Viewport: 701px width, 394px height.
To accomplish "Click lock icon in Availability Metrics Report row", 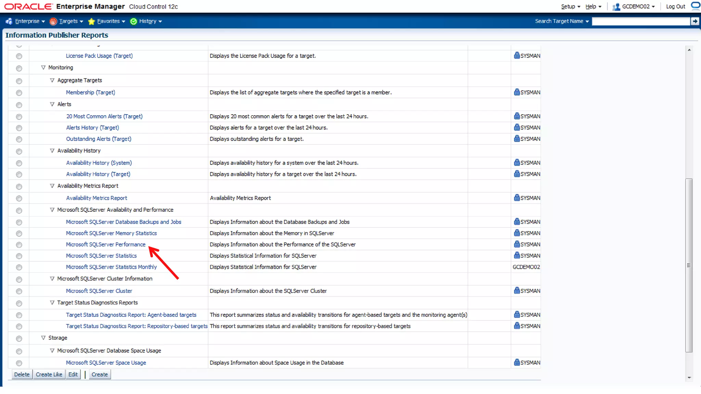I will click(517, 198).
